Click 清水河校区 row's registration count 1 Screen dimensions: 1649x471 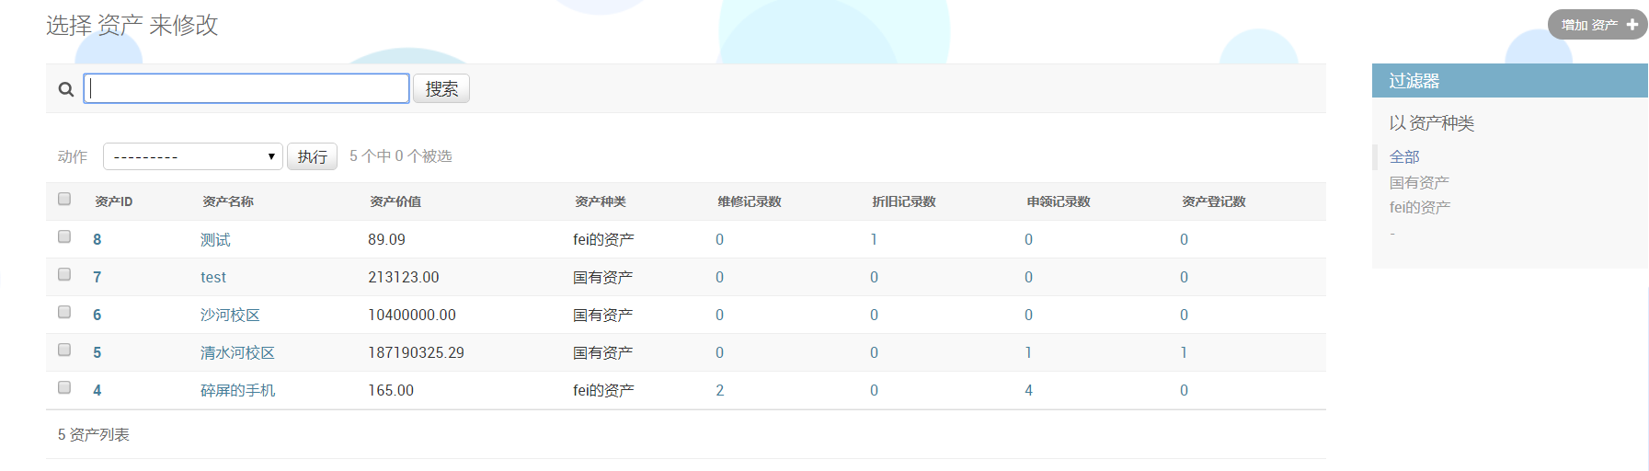[1184, 352]
